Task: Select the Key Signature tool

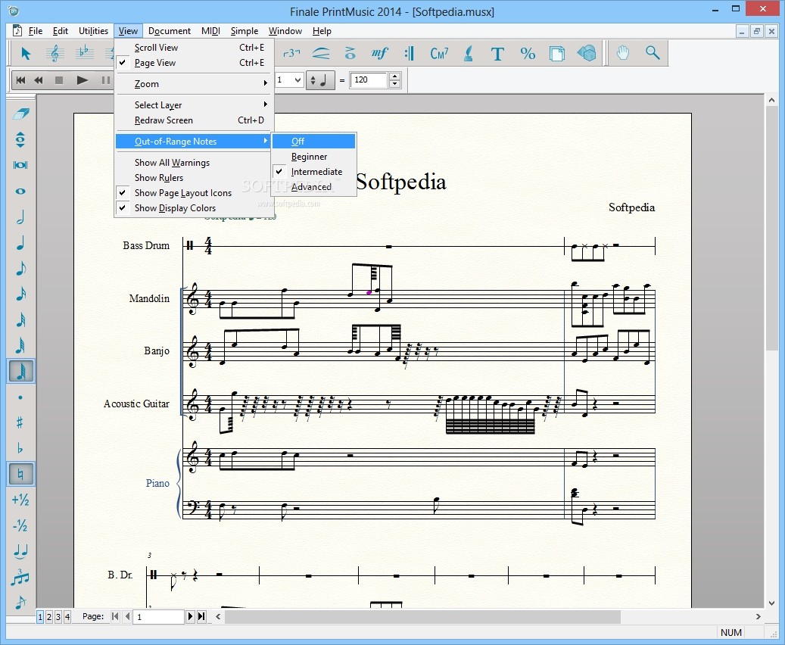Action: click(x=84, y=53)
